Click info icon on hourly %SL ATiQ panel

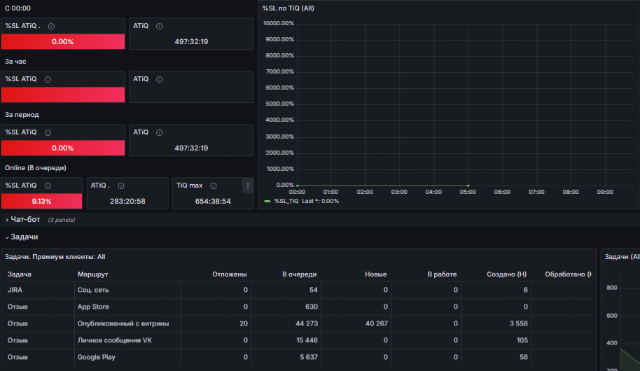pyautogui.click(x=48, y=80)
